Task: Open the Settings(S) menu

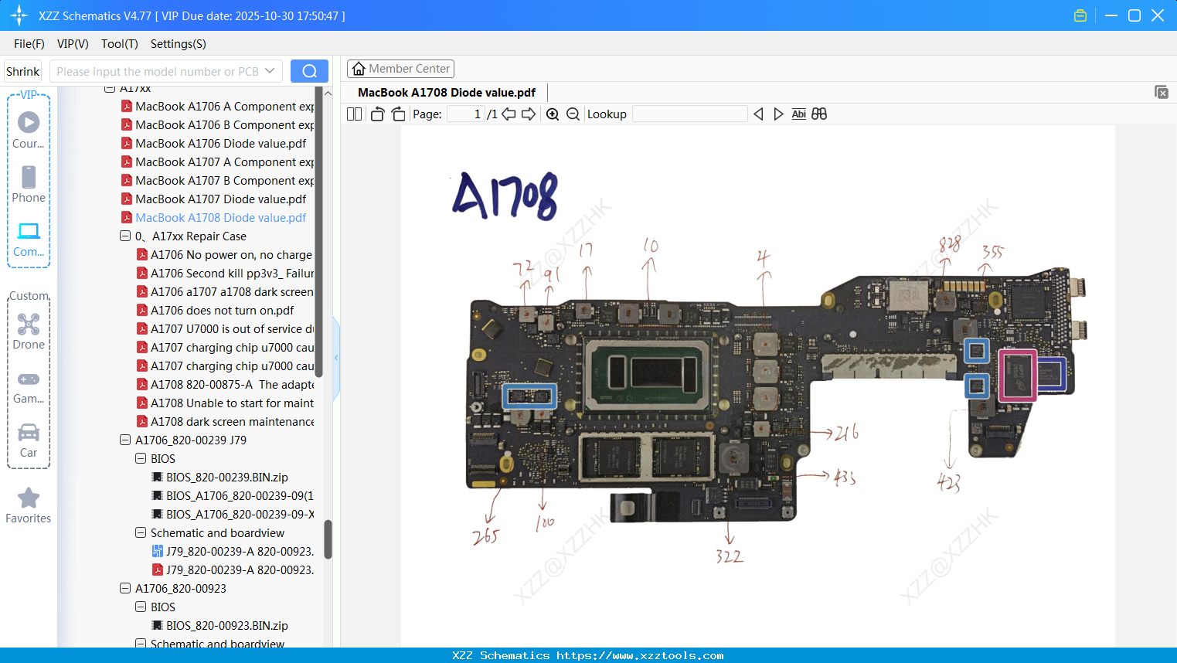Action: pyautogui.click(x=179, y=44)
